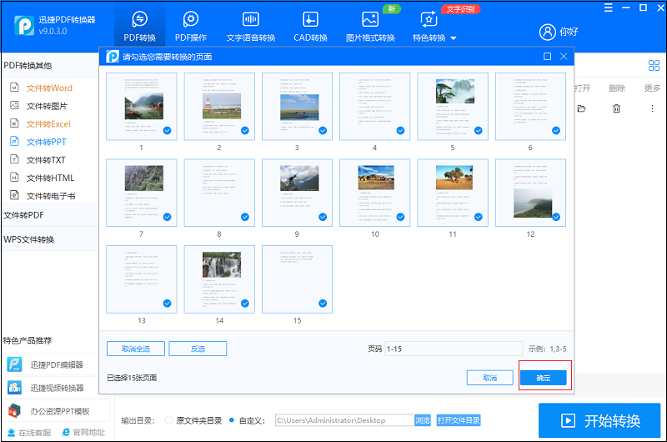Image resolution: width=667 pixels, height=442 pixels.
Task: Select the 原文件夹目录 radio button
Action: [x=169, y=420]
